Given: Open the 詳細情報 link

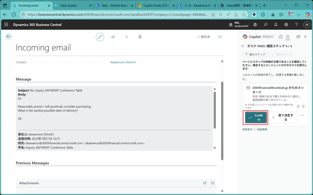Looking at the screenshot, I should 262,129.
